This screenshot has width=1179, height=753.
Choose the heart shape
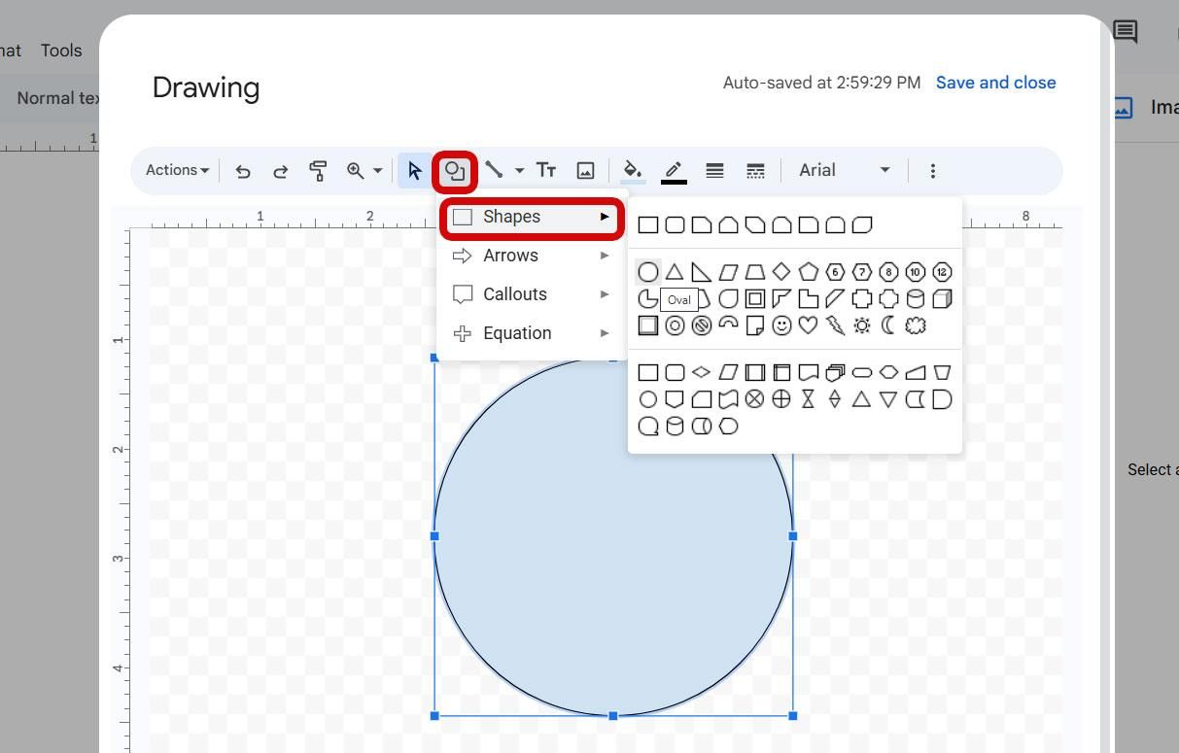point(808,325)
